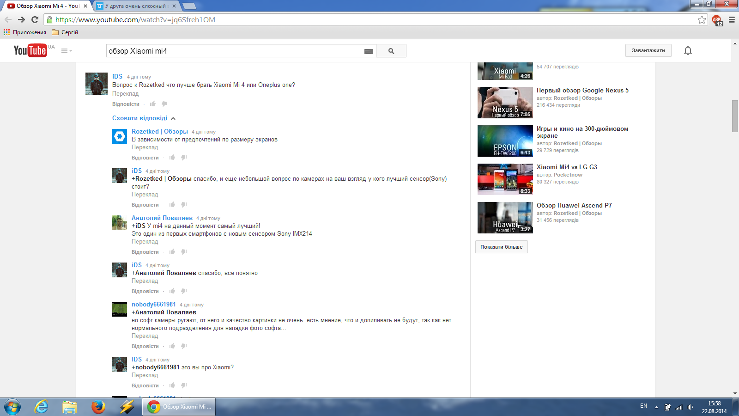Click the Завантажити upload button
Screen dimensions: 739x416
648,50
